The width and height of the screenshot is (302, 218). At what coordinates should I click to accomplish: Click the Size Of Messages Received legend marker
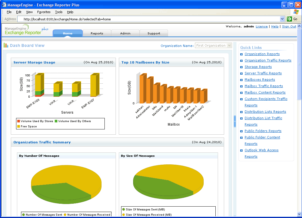pyautogui.click(x=124, y=215)
